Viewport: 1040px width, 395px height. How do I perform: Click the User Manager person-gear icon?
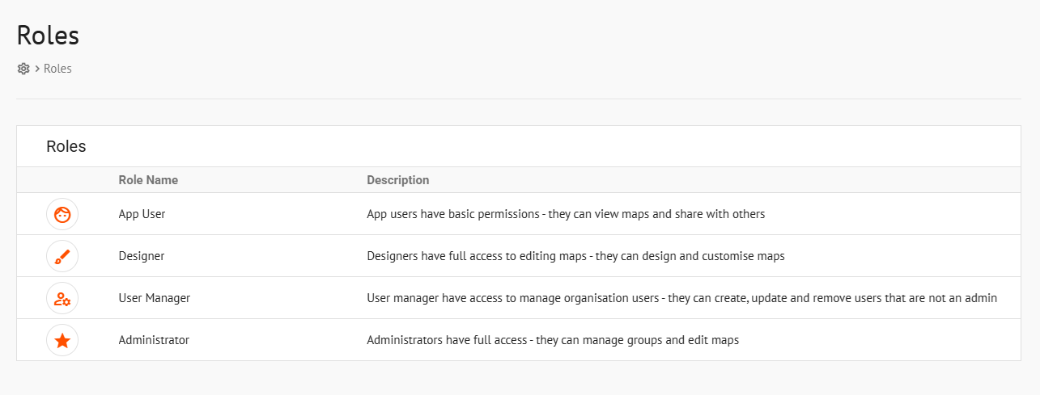62,298
